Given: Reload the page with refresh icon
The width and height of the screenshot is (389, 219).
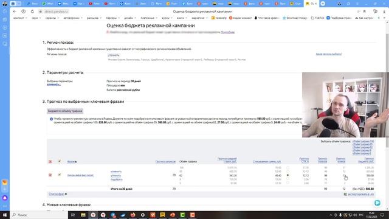Looking at the screenshot, I should click(32, 12).
